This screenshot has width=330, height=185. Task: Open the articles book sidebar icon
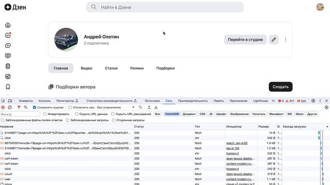click(x=8, y=55)
